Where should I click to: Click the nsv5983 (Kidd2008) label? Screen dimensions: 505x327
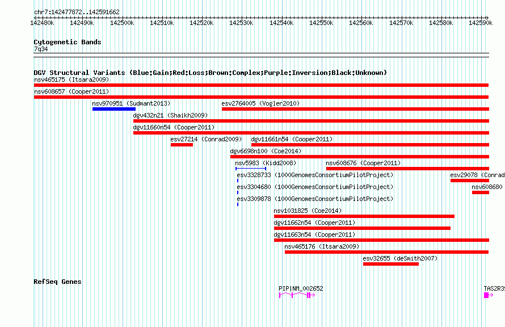266,163
